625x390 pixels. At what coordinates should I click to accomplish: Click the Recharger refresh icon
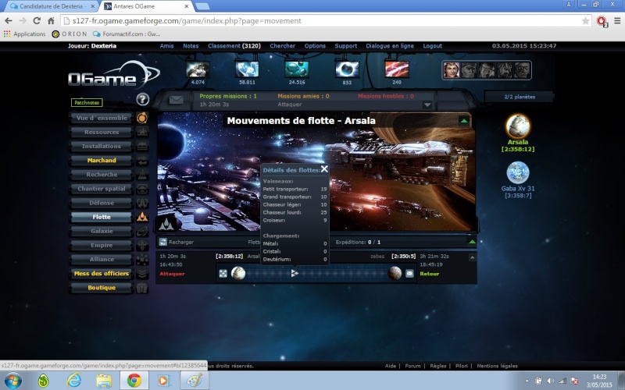pyautogui.click(x=163, y=242)
